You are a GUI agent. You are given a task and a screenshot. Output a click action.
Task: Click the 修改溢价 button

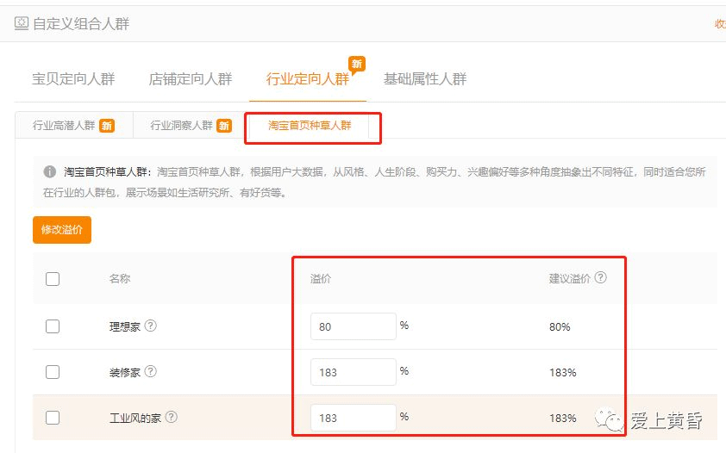62,230
